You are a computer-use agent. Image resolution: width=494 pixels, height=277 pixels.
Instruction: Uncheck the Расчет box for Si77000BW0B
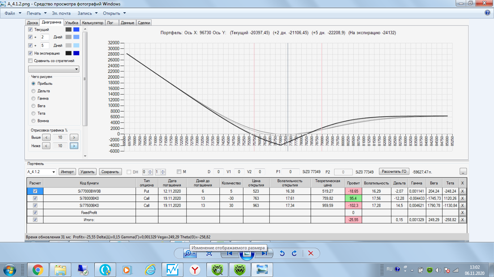coord(35,191)
